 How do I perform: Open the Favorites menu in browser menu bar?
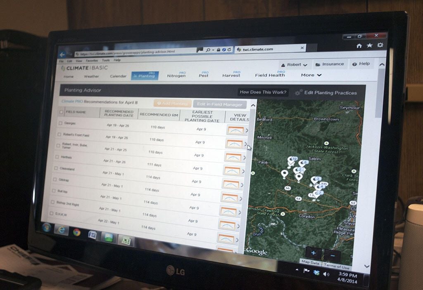pyautogui.click(x=92, y=61)
